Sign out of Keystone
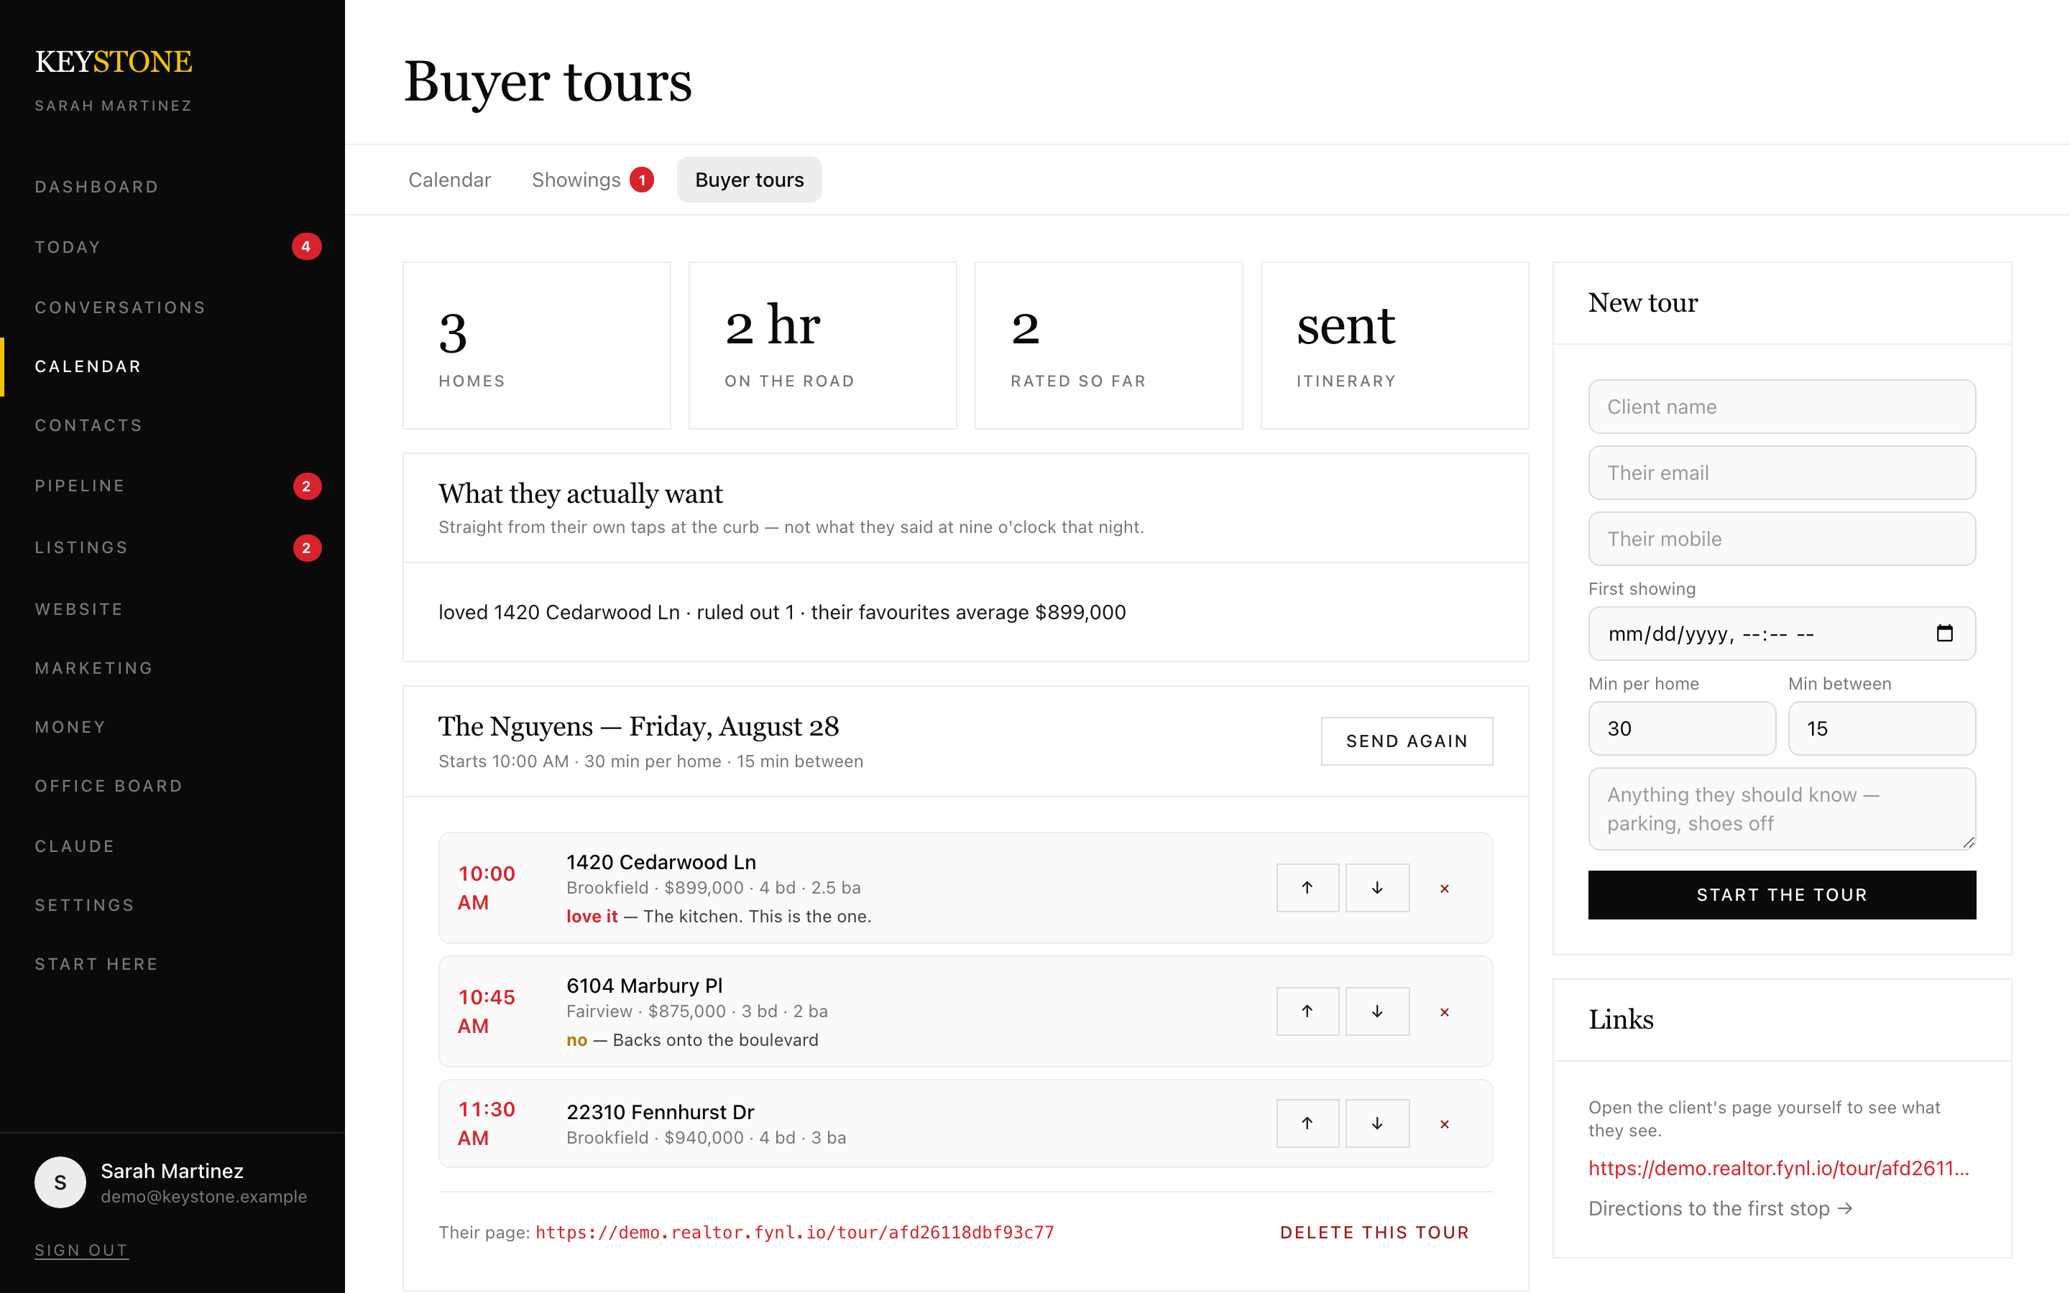 click(x=81, y=1250)
